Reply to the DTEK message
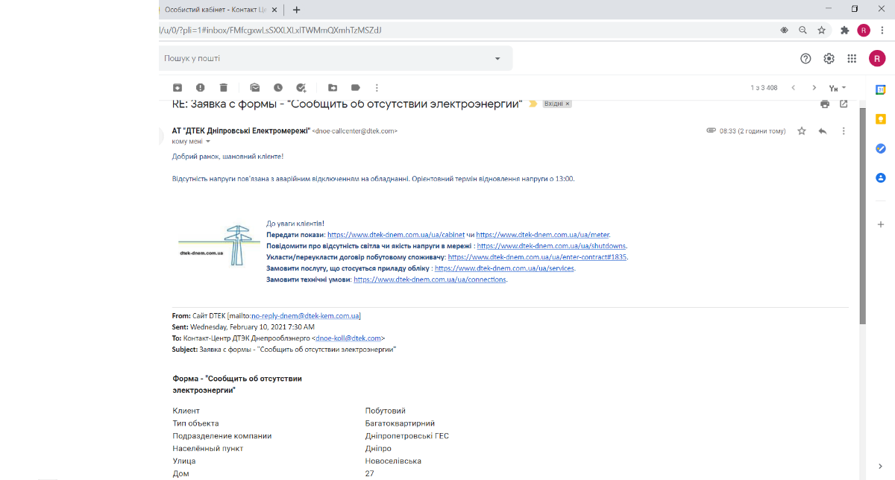 [x=823, y=131]
